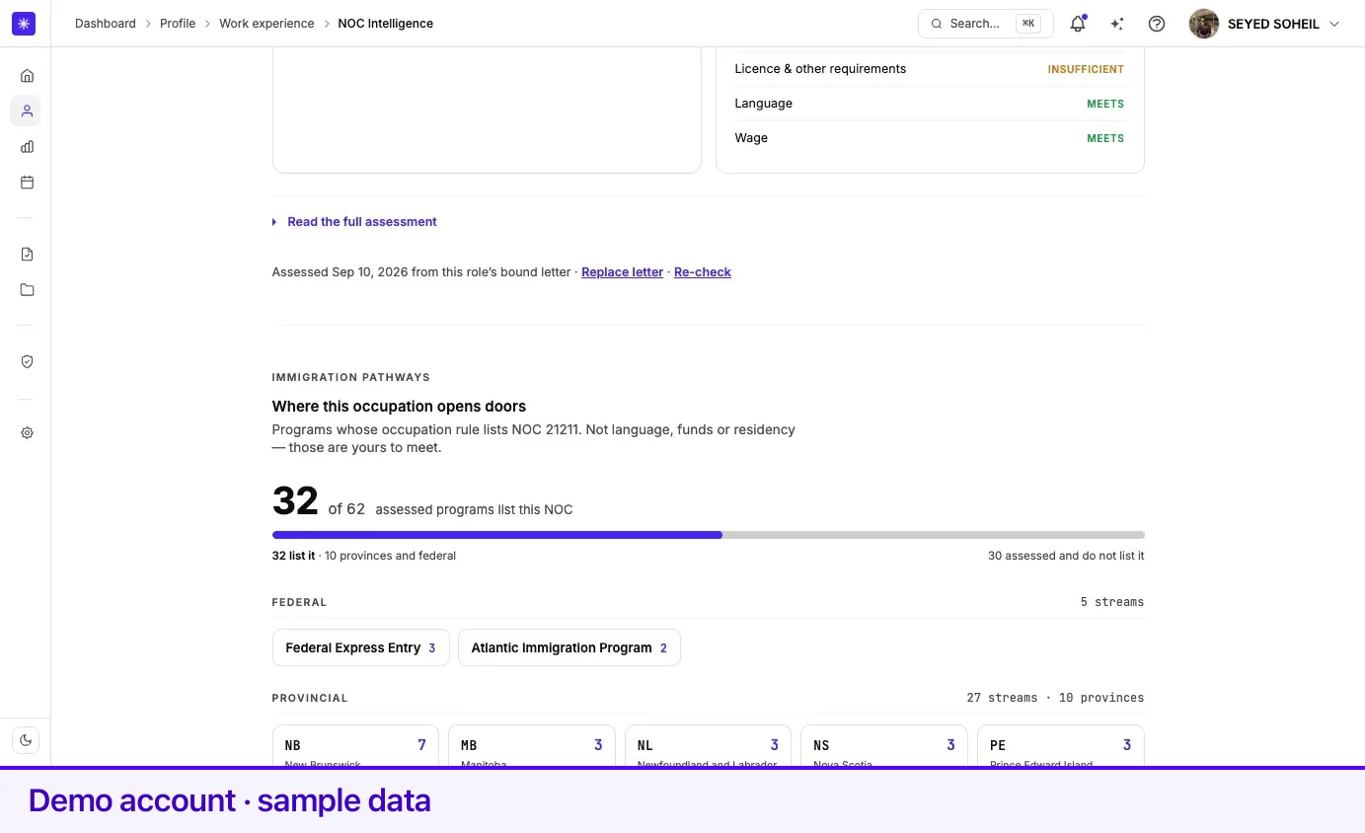Image resolution: width=1365 pixels, height=833 pixels.
Task: Click the Re-check link
Action: pyautogui.click(x=703, y=272)
